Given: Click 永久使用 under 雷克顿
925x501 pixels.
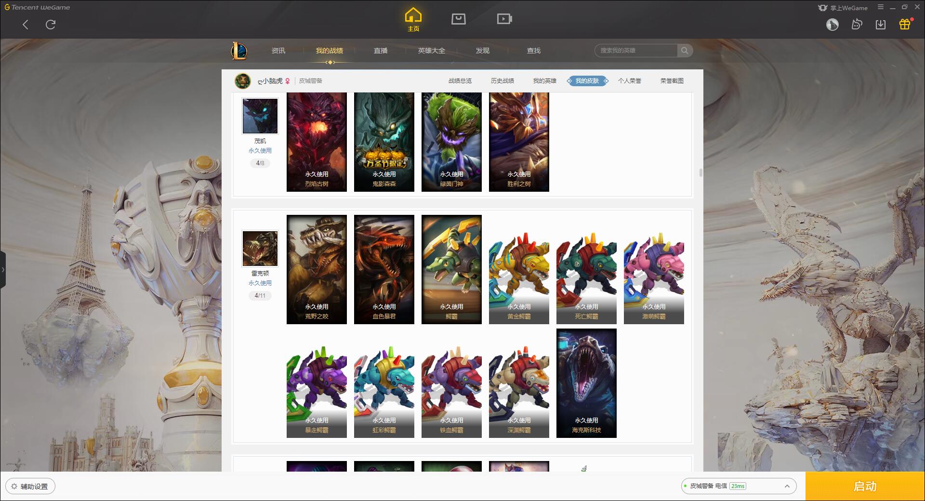Looking at the screenshot, I should pyautogui.click(x=260, y=283).
